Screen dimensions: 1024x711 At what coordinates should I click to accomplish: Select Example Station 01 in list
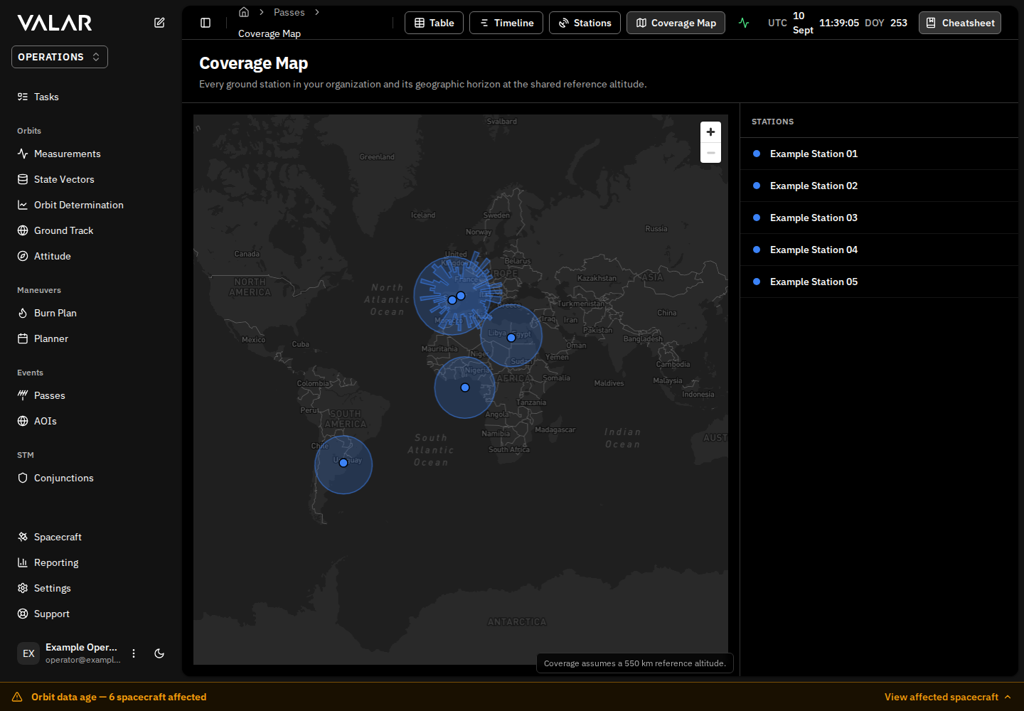coord(879,154)
